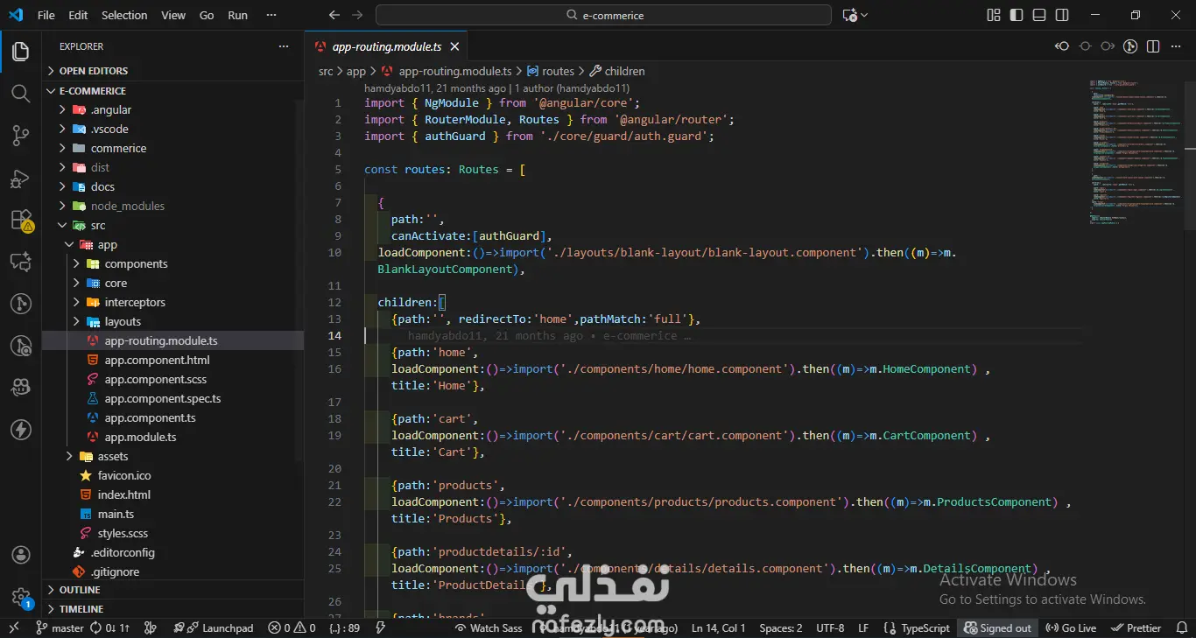
Task: Toggle the bottom panel visibility
Action: [1039, 15]
